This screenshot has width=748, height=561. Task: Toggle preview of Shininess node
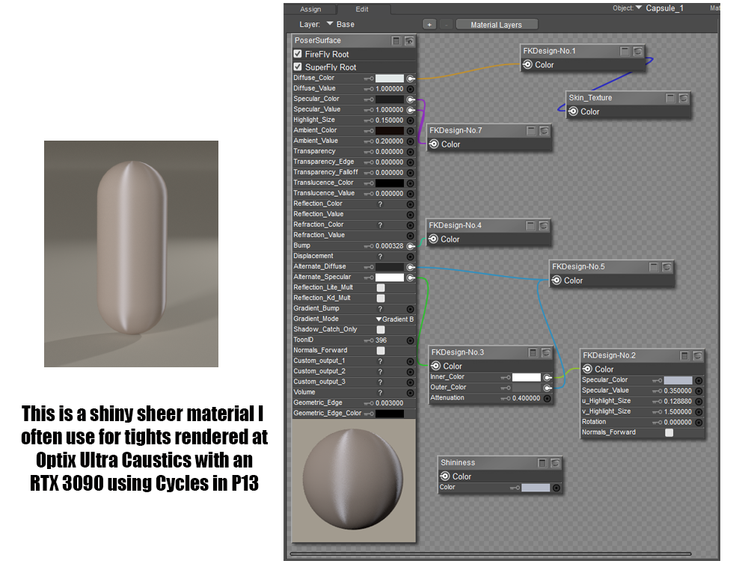click(555, 463)
